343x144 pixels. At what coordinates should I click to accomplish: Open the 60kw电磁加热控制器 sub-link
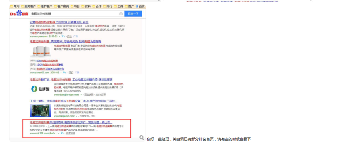(x=47, y=60)
